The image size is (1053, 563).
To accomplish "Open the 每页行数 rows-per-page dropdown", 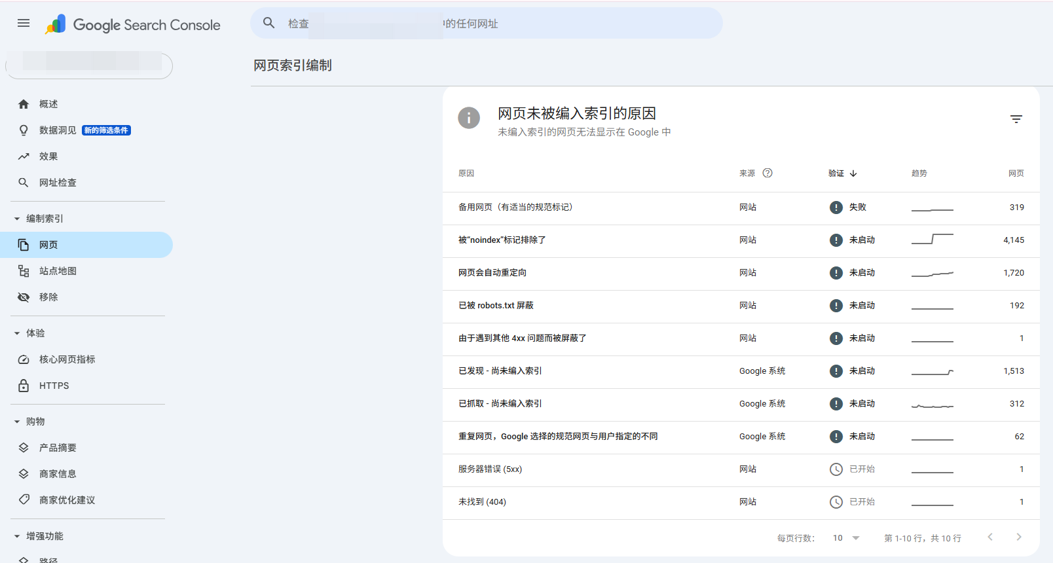I will click(x=846, y=538).
